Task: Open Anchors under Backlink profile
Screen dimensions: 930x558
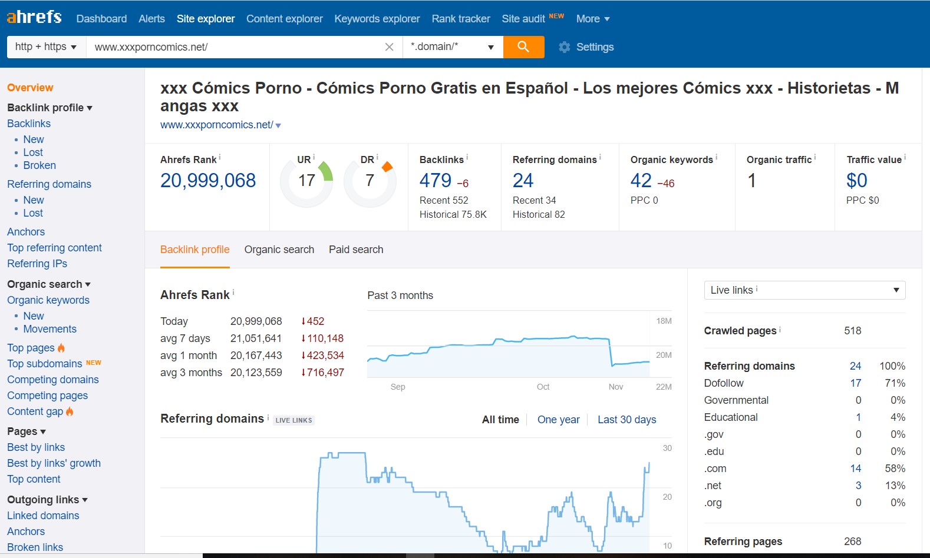Action: tap(26, 232)
